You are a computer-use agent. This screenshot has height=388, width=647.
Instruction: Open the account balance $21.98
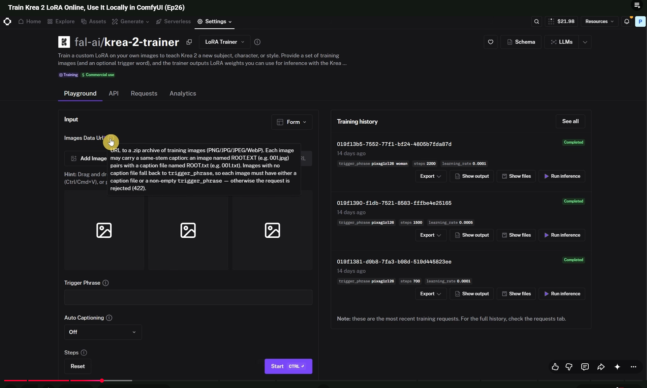click(561, 22)
